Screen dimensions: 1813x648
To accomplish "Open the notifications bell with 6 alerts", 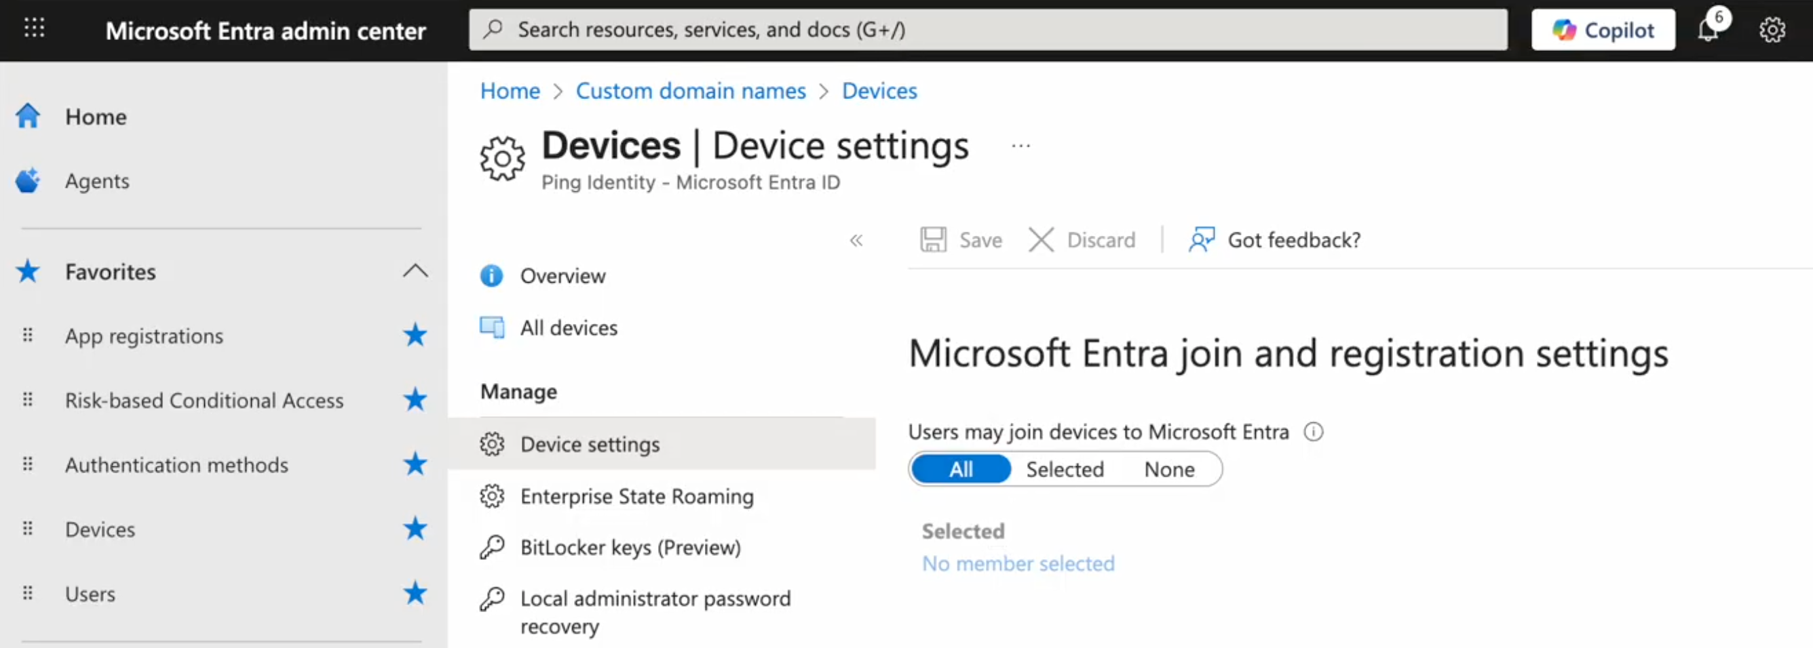I will click(1709, 30).
